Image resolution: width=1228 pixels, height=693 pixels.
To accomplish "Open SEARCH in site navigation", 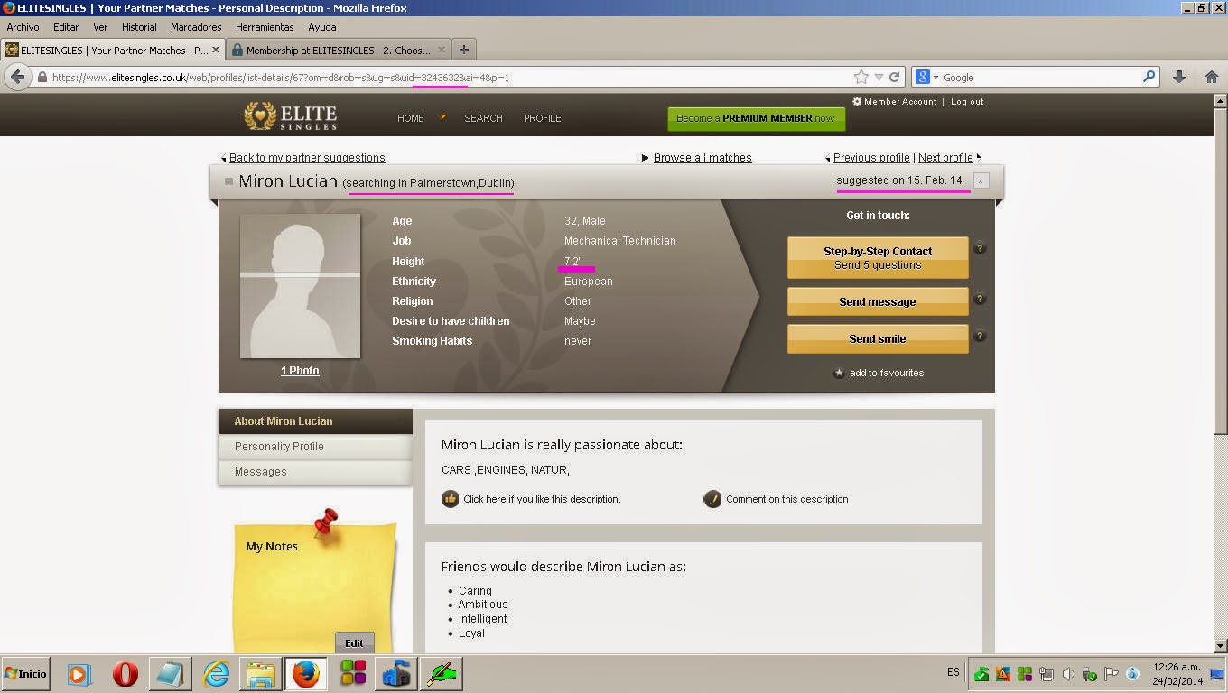I will tap(483, 118).
